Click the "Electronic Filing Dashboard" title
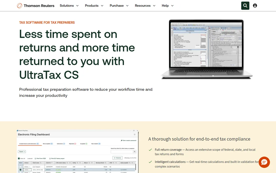The width and height of the screenshot is (276, 173). pyautogui.click(x=34, y=135)
